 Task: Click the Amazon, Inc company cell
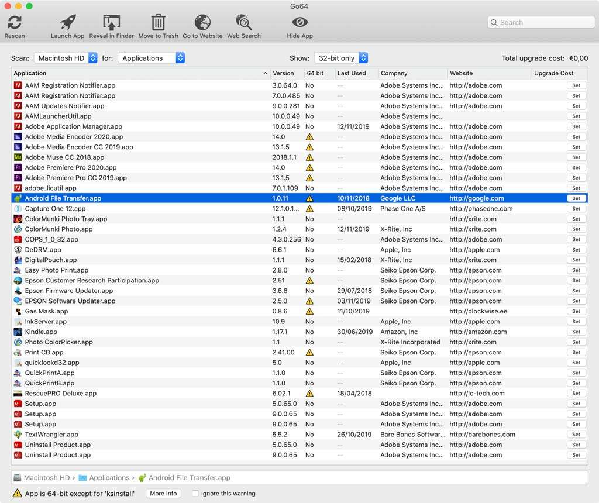399,332
